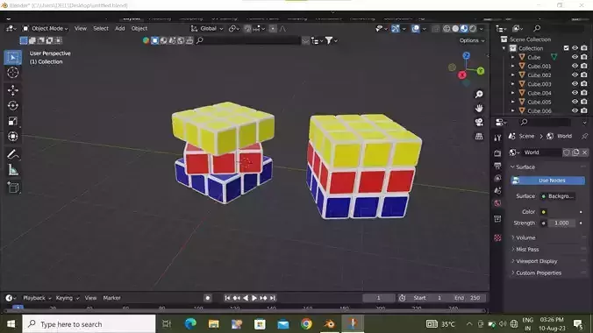Choose the Measure tool
The image size is (593, 333).
click(x=13, y=170)
